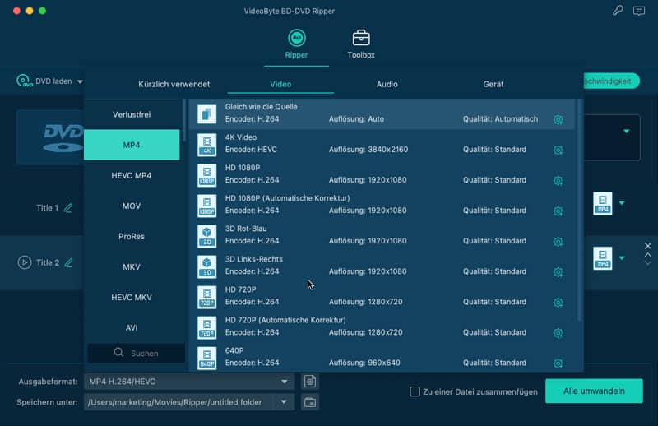Viewport: 658px width, 426px height.
Task: Select Verlustfrei format category
Action: (132, 114)
